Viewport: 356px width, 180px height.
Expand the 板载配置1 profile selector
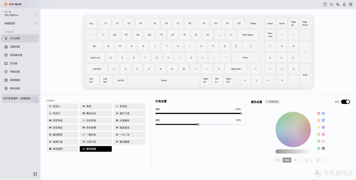[x=20, y=23]
